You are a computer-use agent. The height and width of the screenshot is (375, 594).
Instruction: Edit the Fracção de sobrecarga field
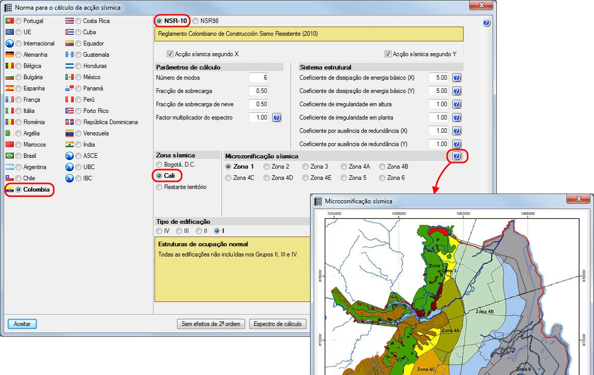(259, 91)
